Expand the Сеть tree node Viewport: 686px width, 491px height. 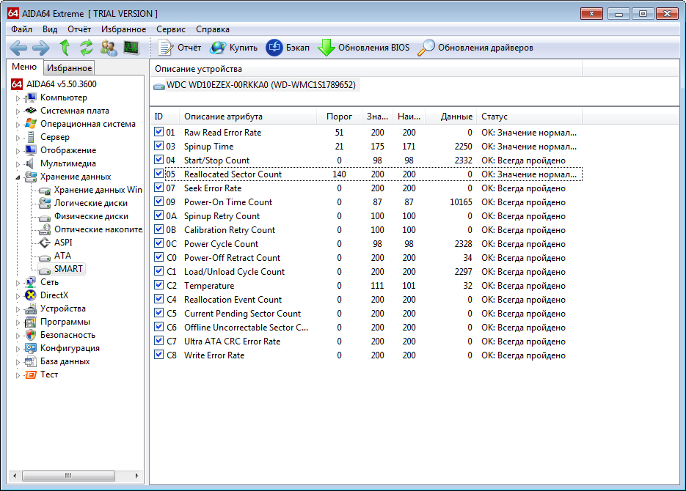coord(18,283)
